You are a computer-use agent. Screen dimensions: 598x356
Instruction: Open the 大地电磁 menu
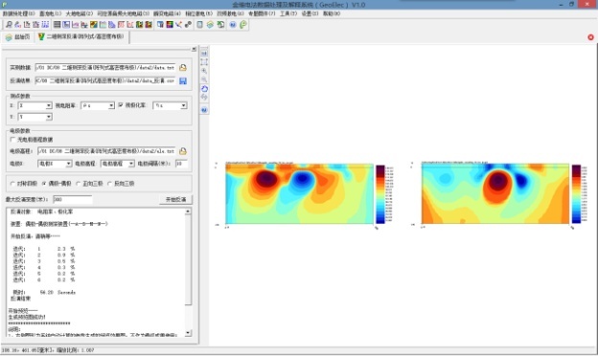pyautogui.click(x=80, y=13)
